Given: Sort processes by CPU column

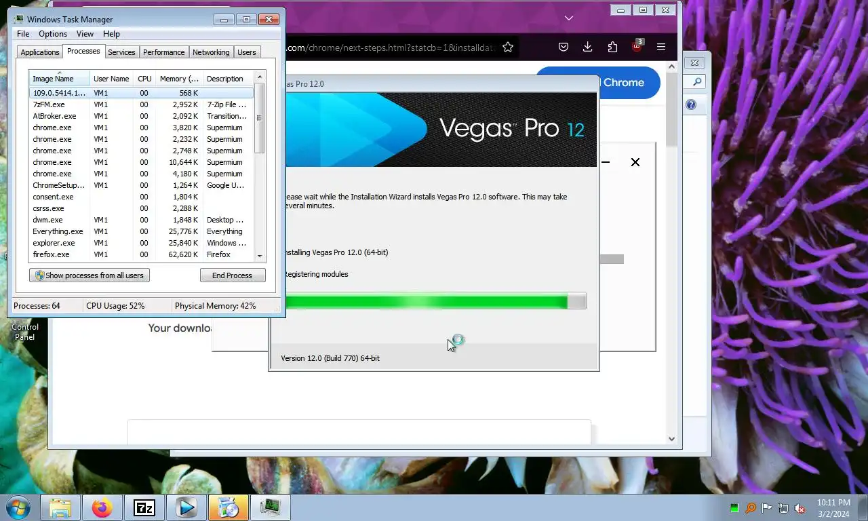Looking at the screenshot, I should tap(144, 79).
